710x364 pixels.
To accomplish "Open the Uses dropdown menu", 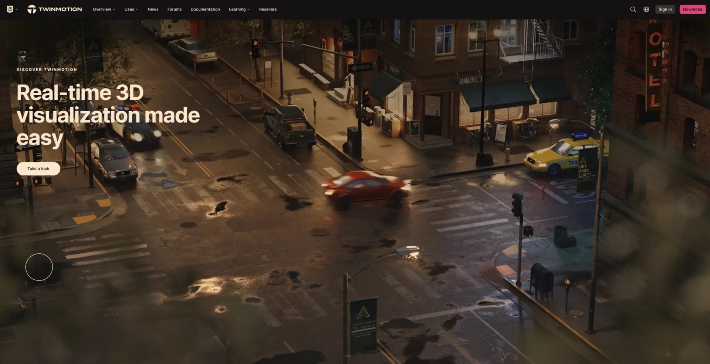I will click(x=131, y=9).
